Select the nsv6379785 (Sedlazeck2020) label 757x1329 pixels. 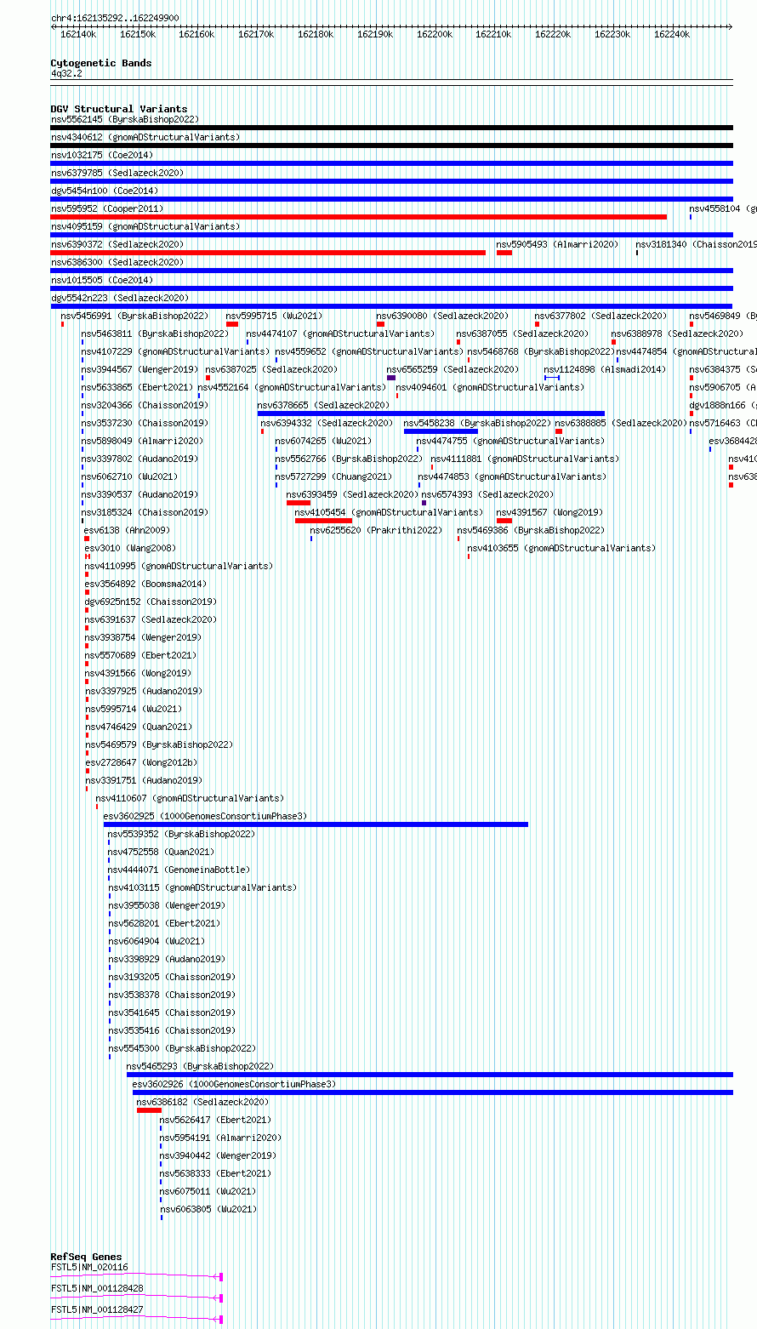click(117, 173)
